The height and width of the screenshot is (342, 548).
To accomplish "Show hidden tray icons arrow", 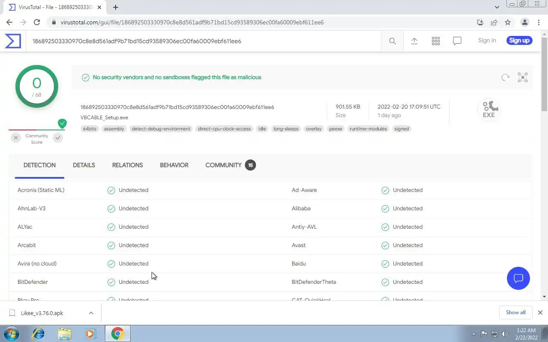I will [x=474, y=334].
